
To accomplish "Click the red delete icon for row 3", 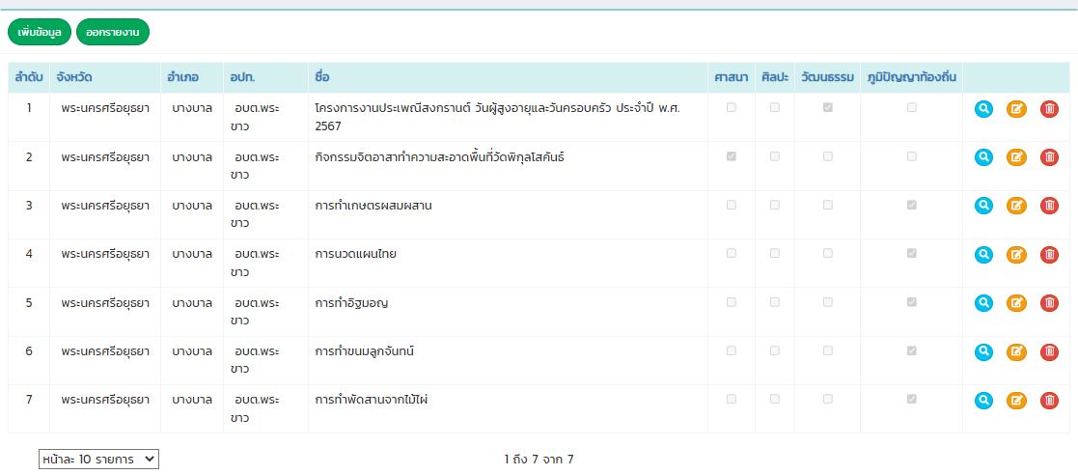I will pyautogui.click(x=1049, y=206).
